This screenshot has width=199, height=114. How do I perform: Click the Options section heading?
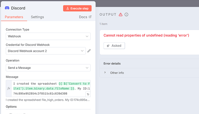11,107
